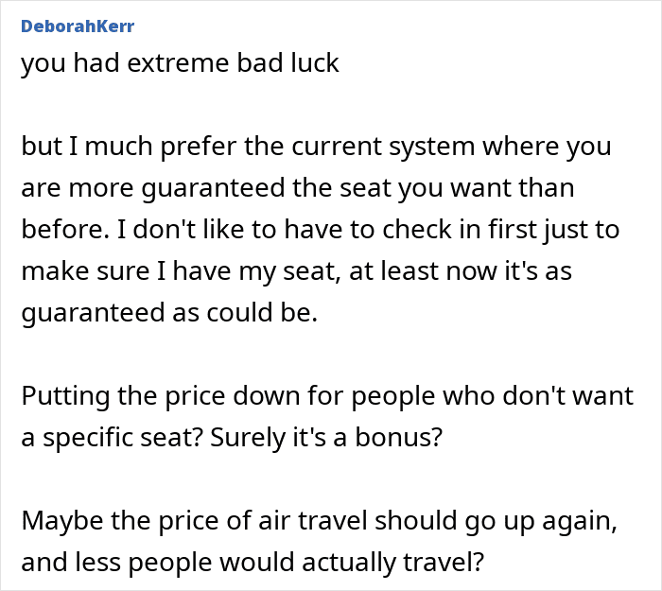Click the line starting "make sure I have"
The image size is (662, 591).
[295, 272]
